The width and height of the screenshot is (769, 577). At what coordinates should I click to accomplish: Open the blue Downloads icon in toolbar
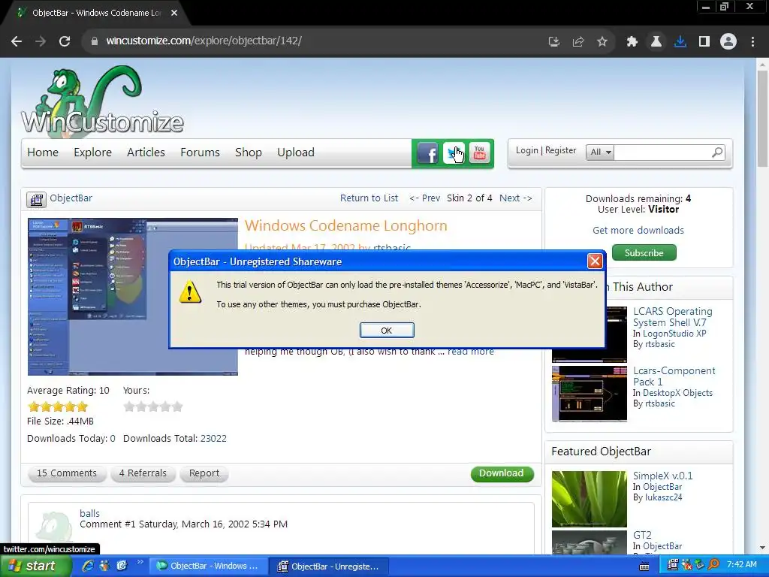[680, 42]
